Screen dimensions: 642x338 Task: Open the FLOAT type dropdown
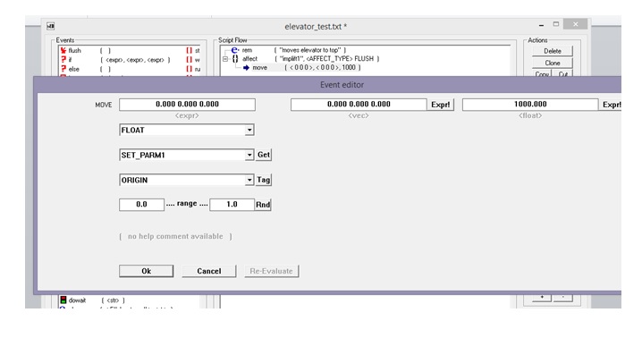(249, 131)
